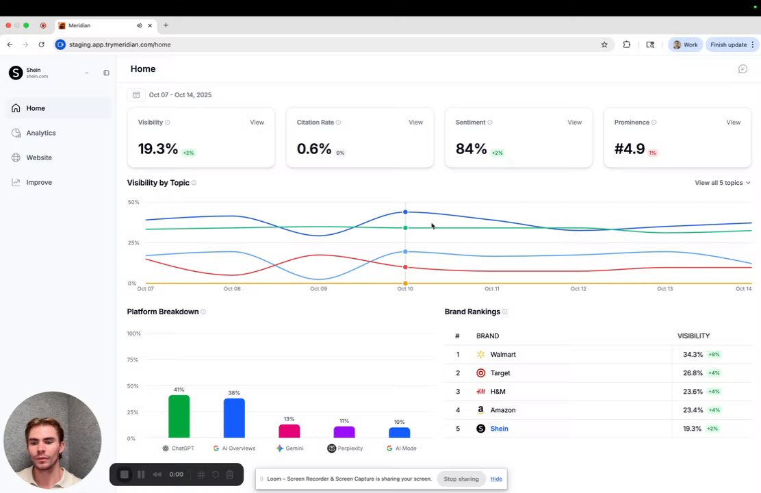Image resolution: width=761 pixels, height=493 pixels.
Task: Click the Gemini logo in chart legend
Action: [x=279, y=448]
